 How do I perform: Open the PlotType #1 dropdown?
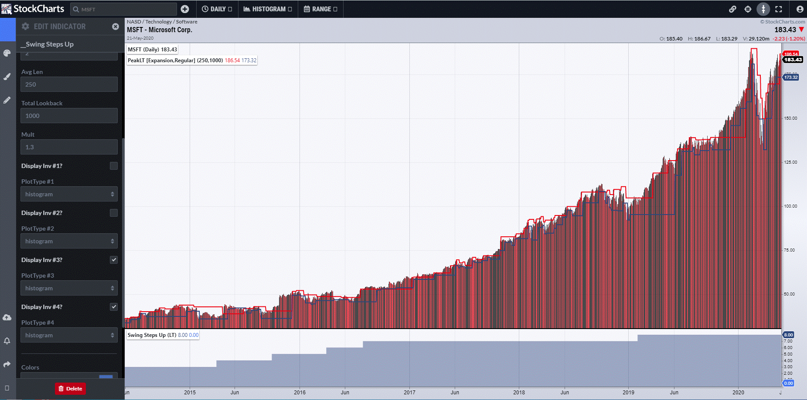click(x=69, y=194)
